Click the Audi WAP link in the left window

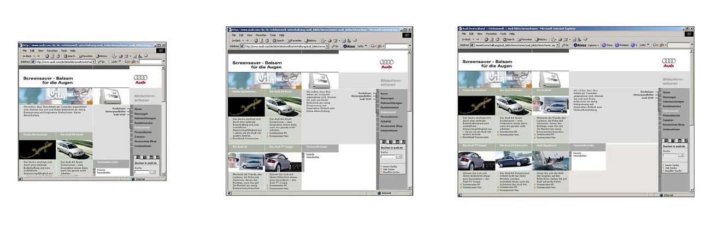(119, 115)
